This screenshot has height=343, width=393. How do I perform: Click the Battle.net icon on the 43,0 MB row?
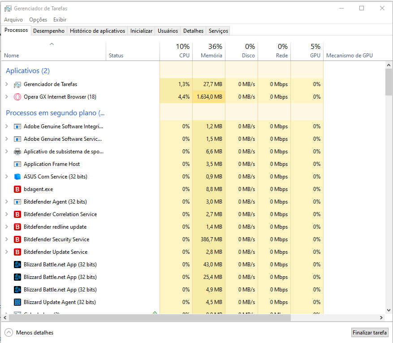tap(17, 264)
